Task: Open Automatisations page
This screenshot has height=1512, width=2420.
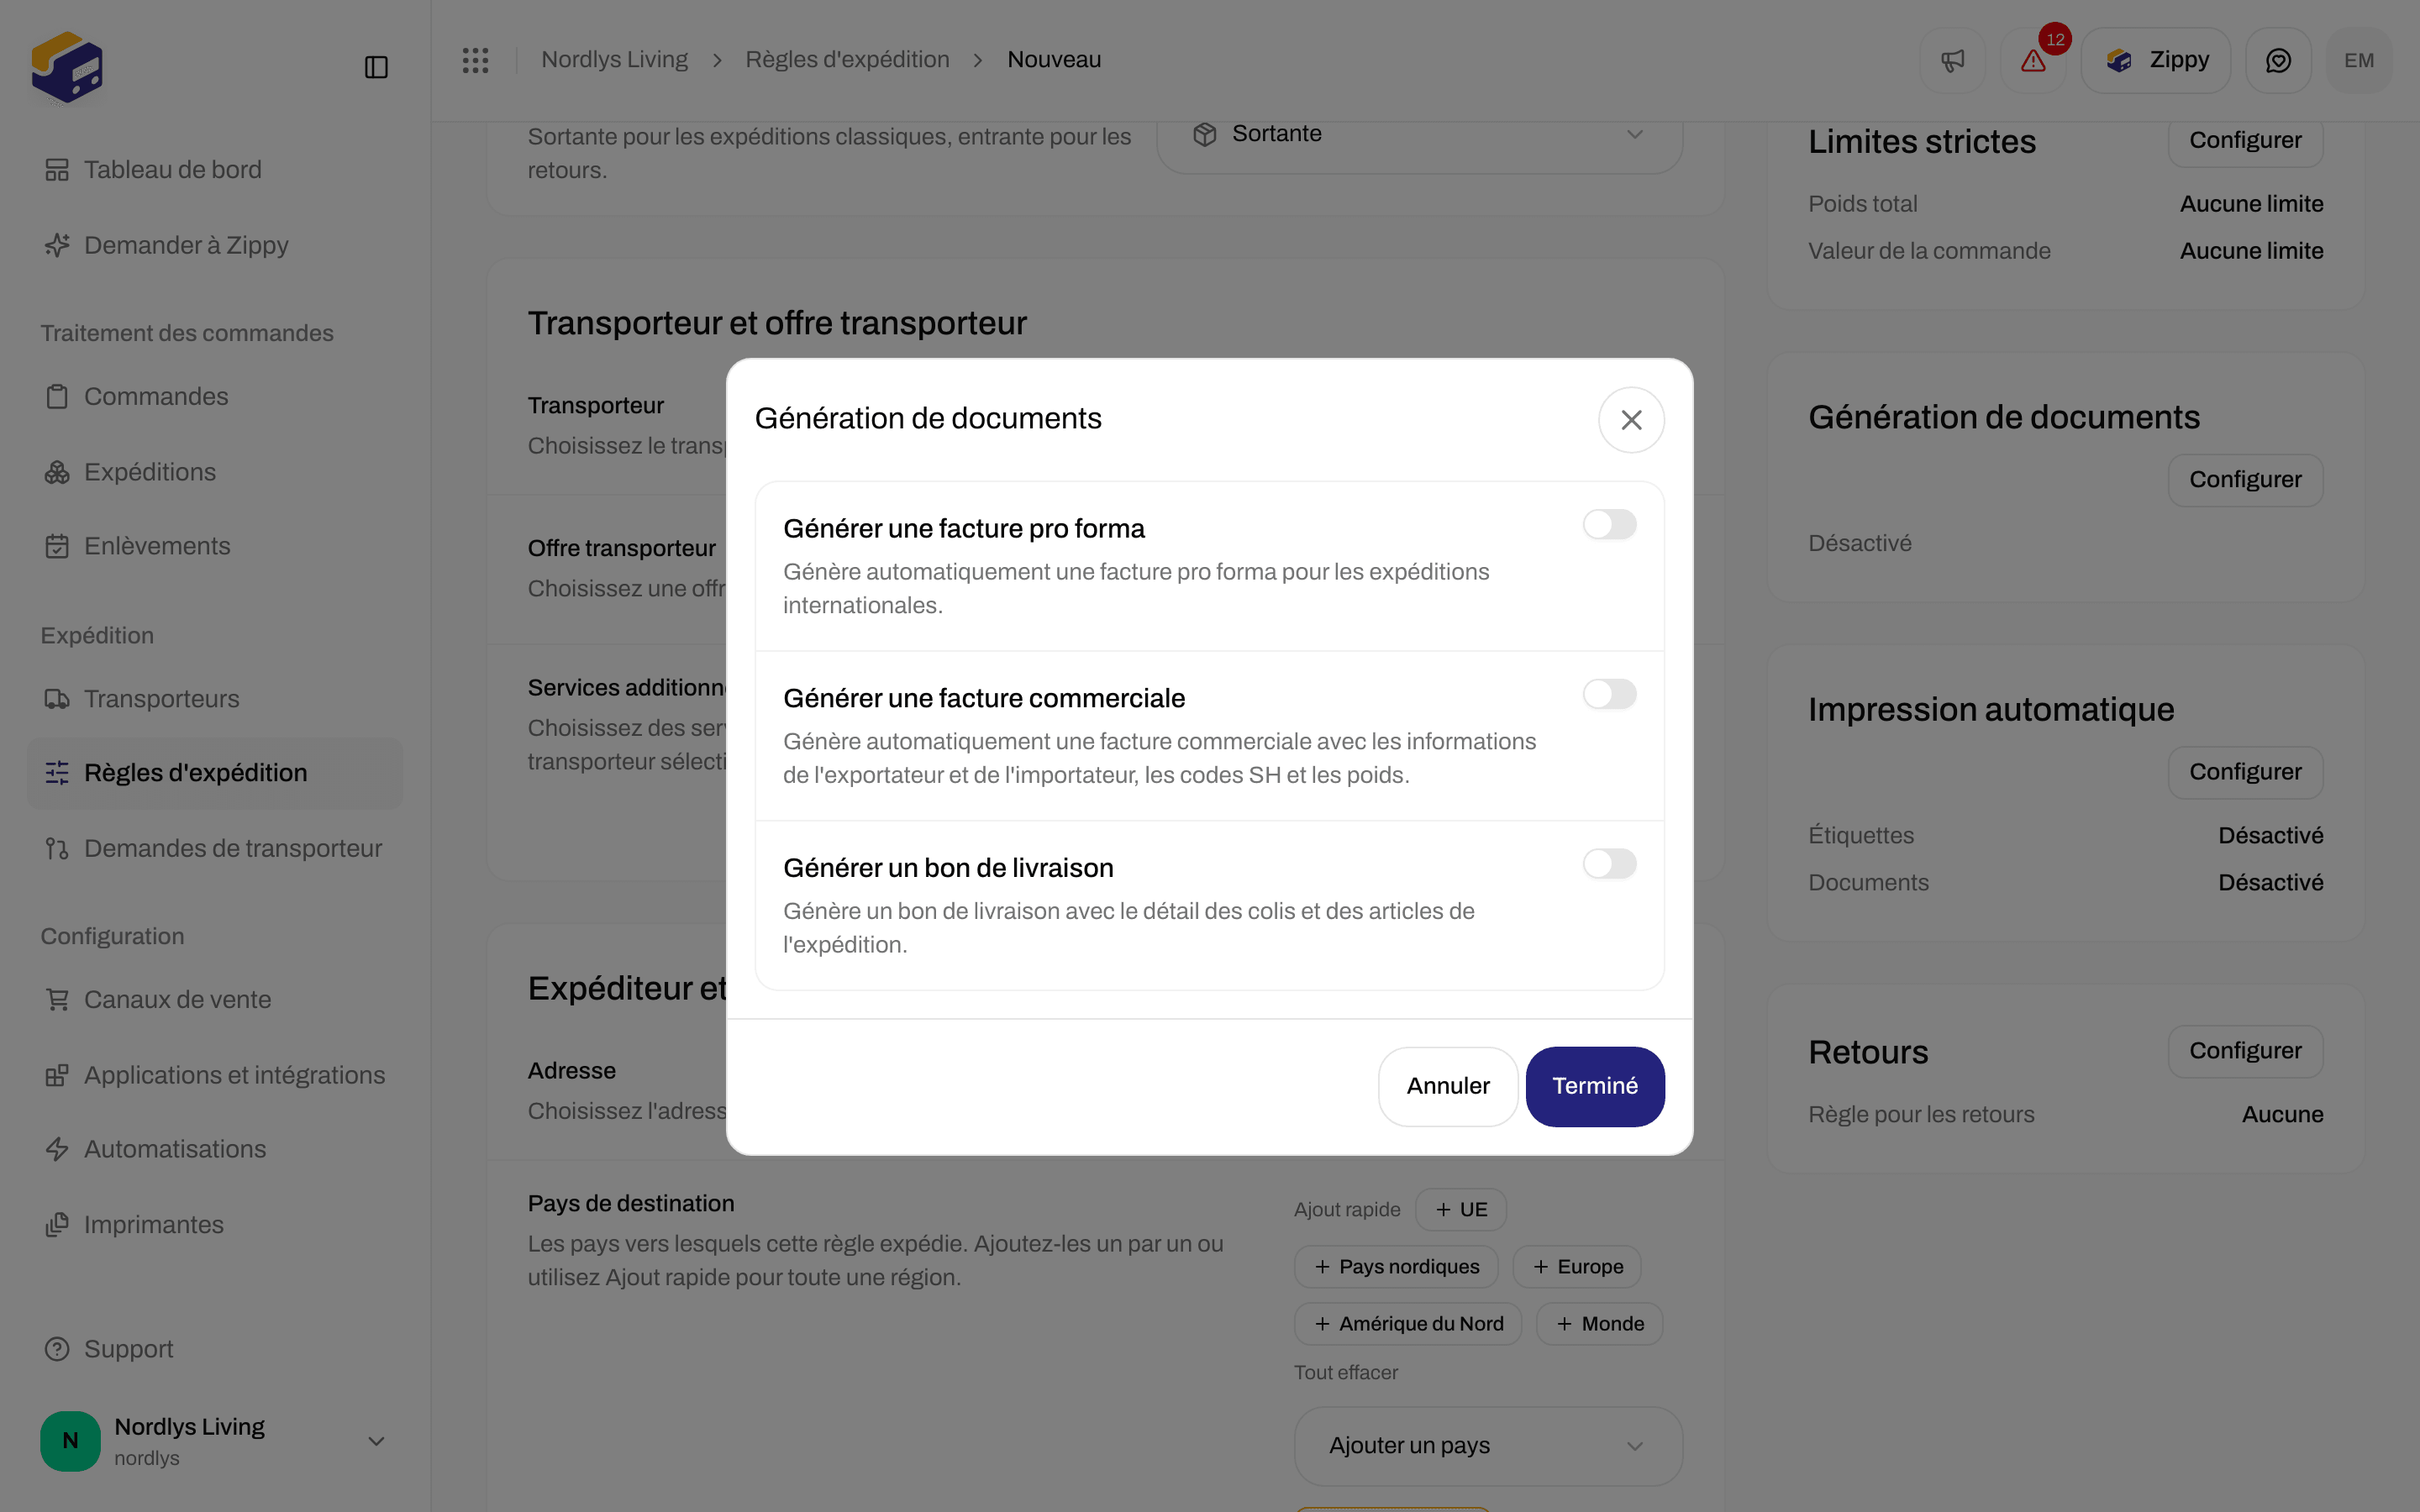Action: [x=215, y=1149]
